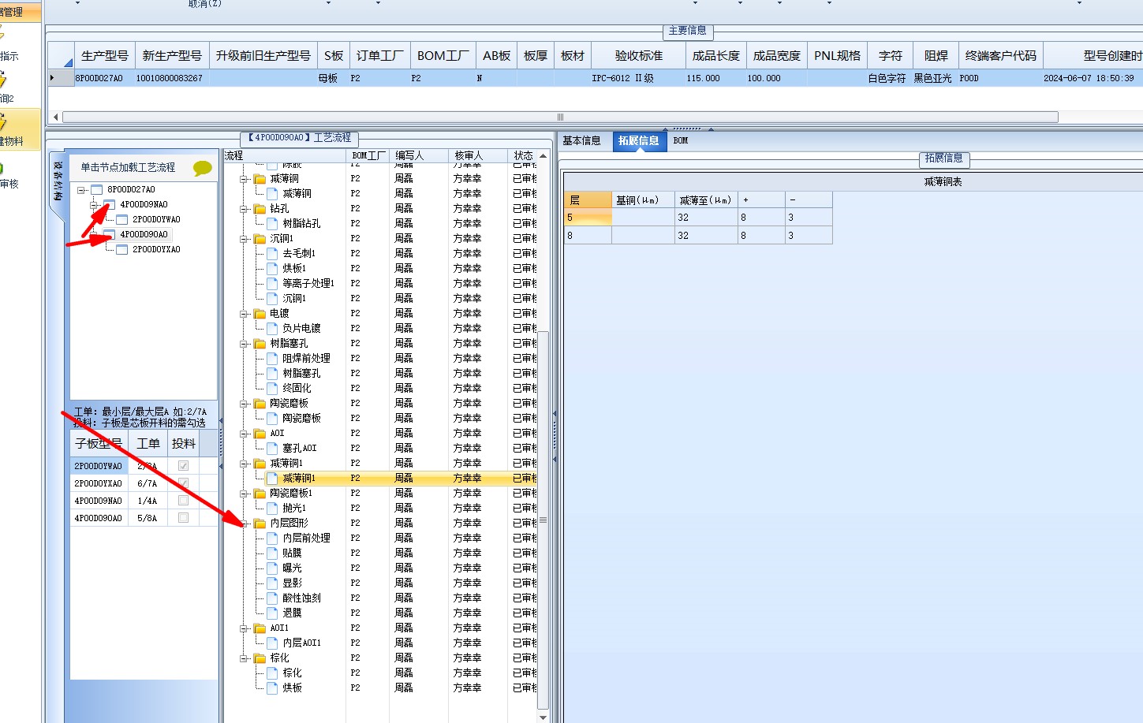Switch to the 拓展信息 tab
1143x723 pixels.
coord(638,141)
